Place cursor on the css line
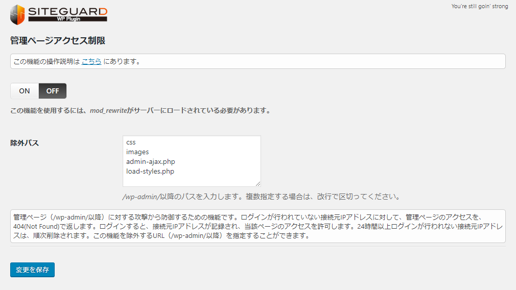 coord(131,142)
